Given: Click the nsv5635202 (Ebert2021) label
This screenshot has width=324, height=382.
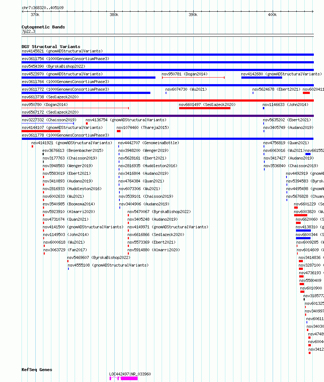Looking at the screenshot, I should tap(287, 120).
